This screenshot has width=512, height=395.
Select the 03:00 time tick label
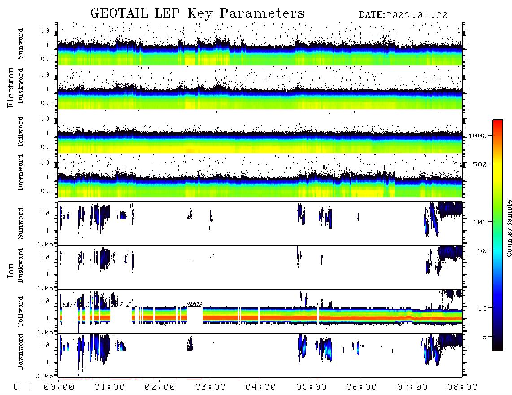[x=210, y=387]
